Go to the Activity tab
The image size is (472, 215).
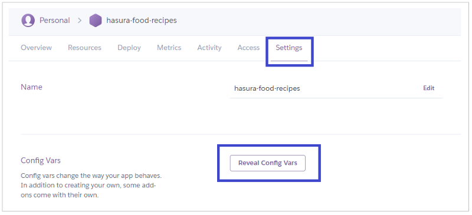coord(209,48)
